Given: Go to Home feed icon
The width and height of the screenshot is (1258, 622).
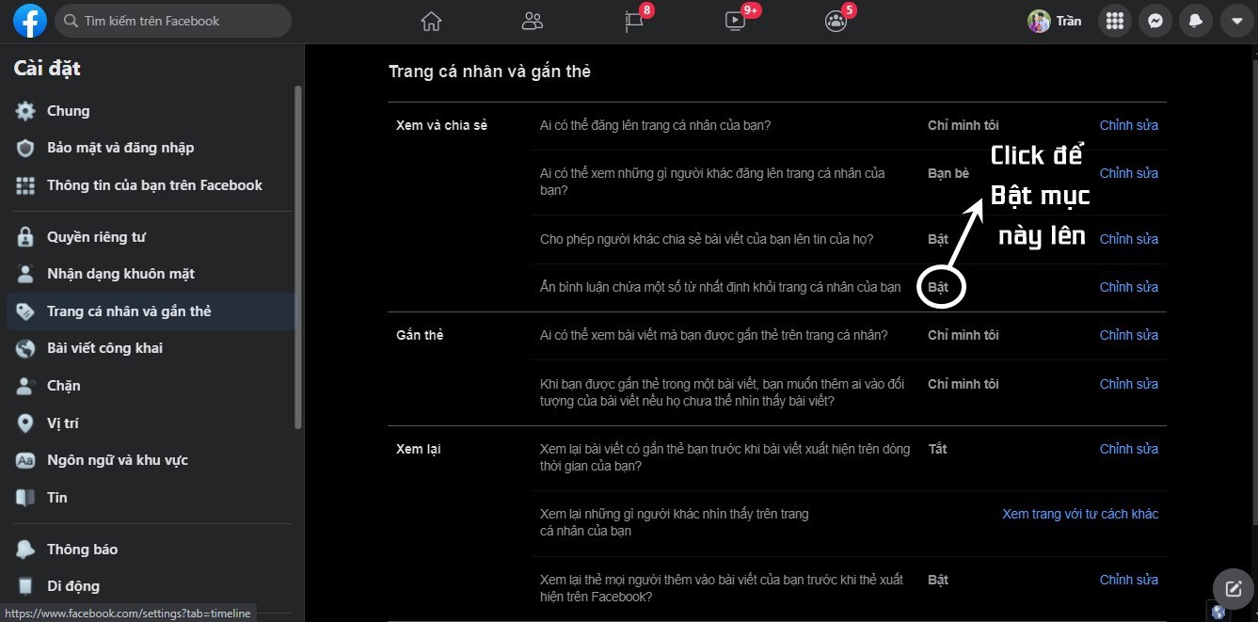Looking at the screenshot, I should 431,21.
